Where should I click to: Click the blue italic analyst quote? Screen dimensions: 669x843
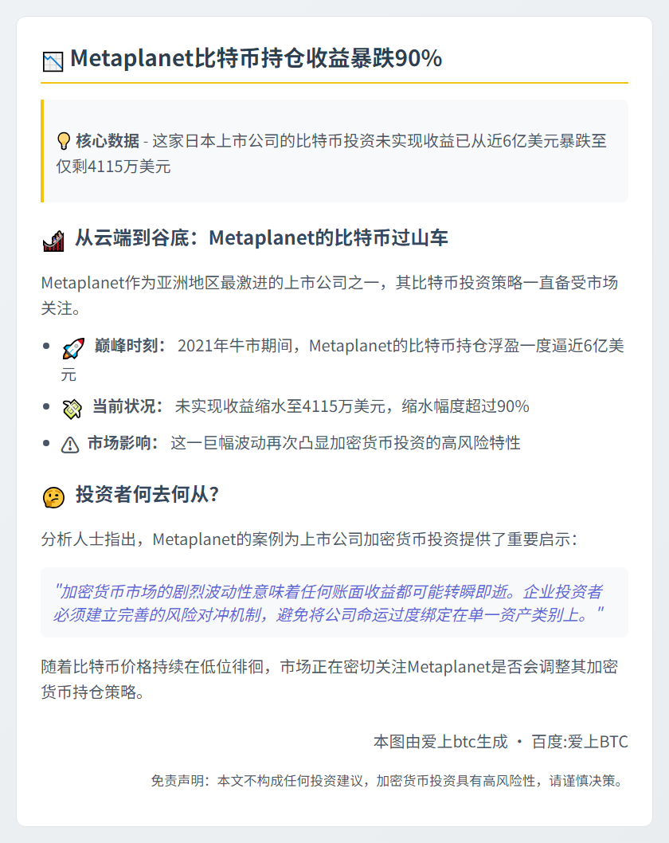click(329, 603)
